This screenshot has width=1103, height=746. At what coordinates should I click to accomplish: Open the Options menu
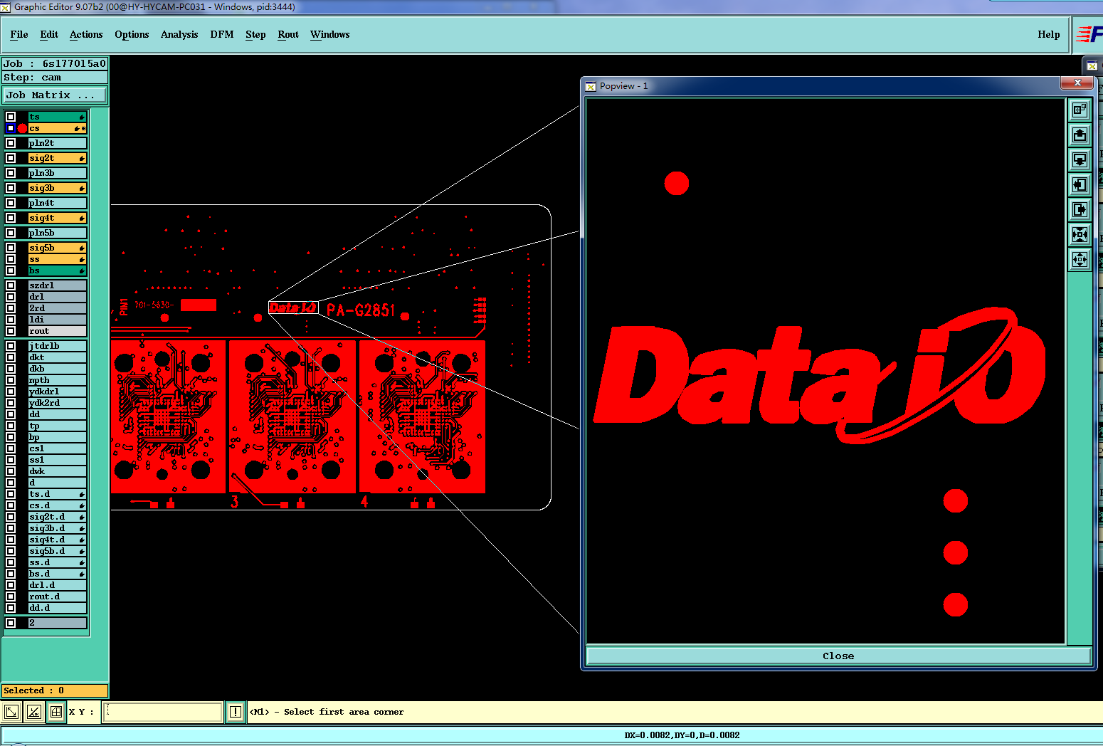132,34
